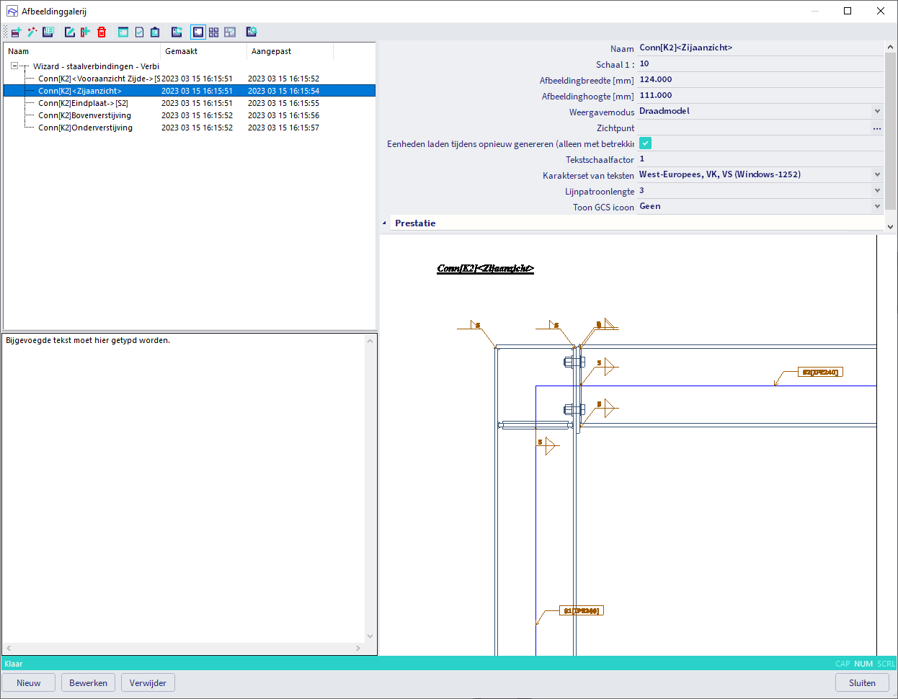Click the Schaal 1 : field

pos(760,64)
